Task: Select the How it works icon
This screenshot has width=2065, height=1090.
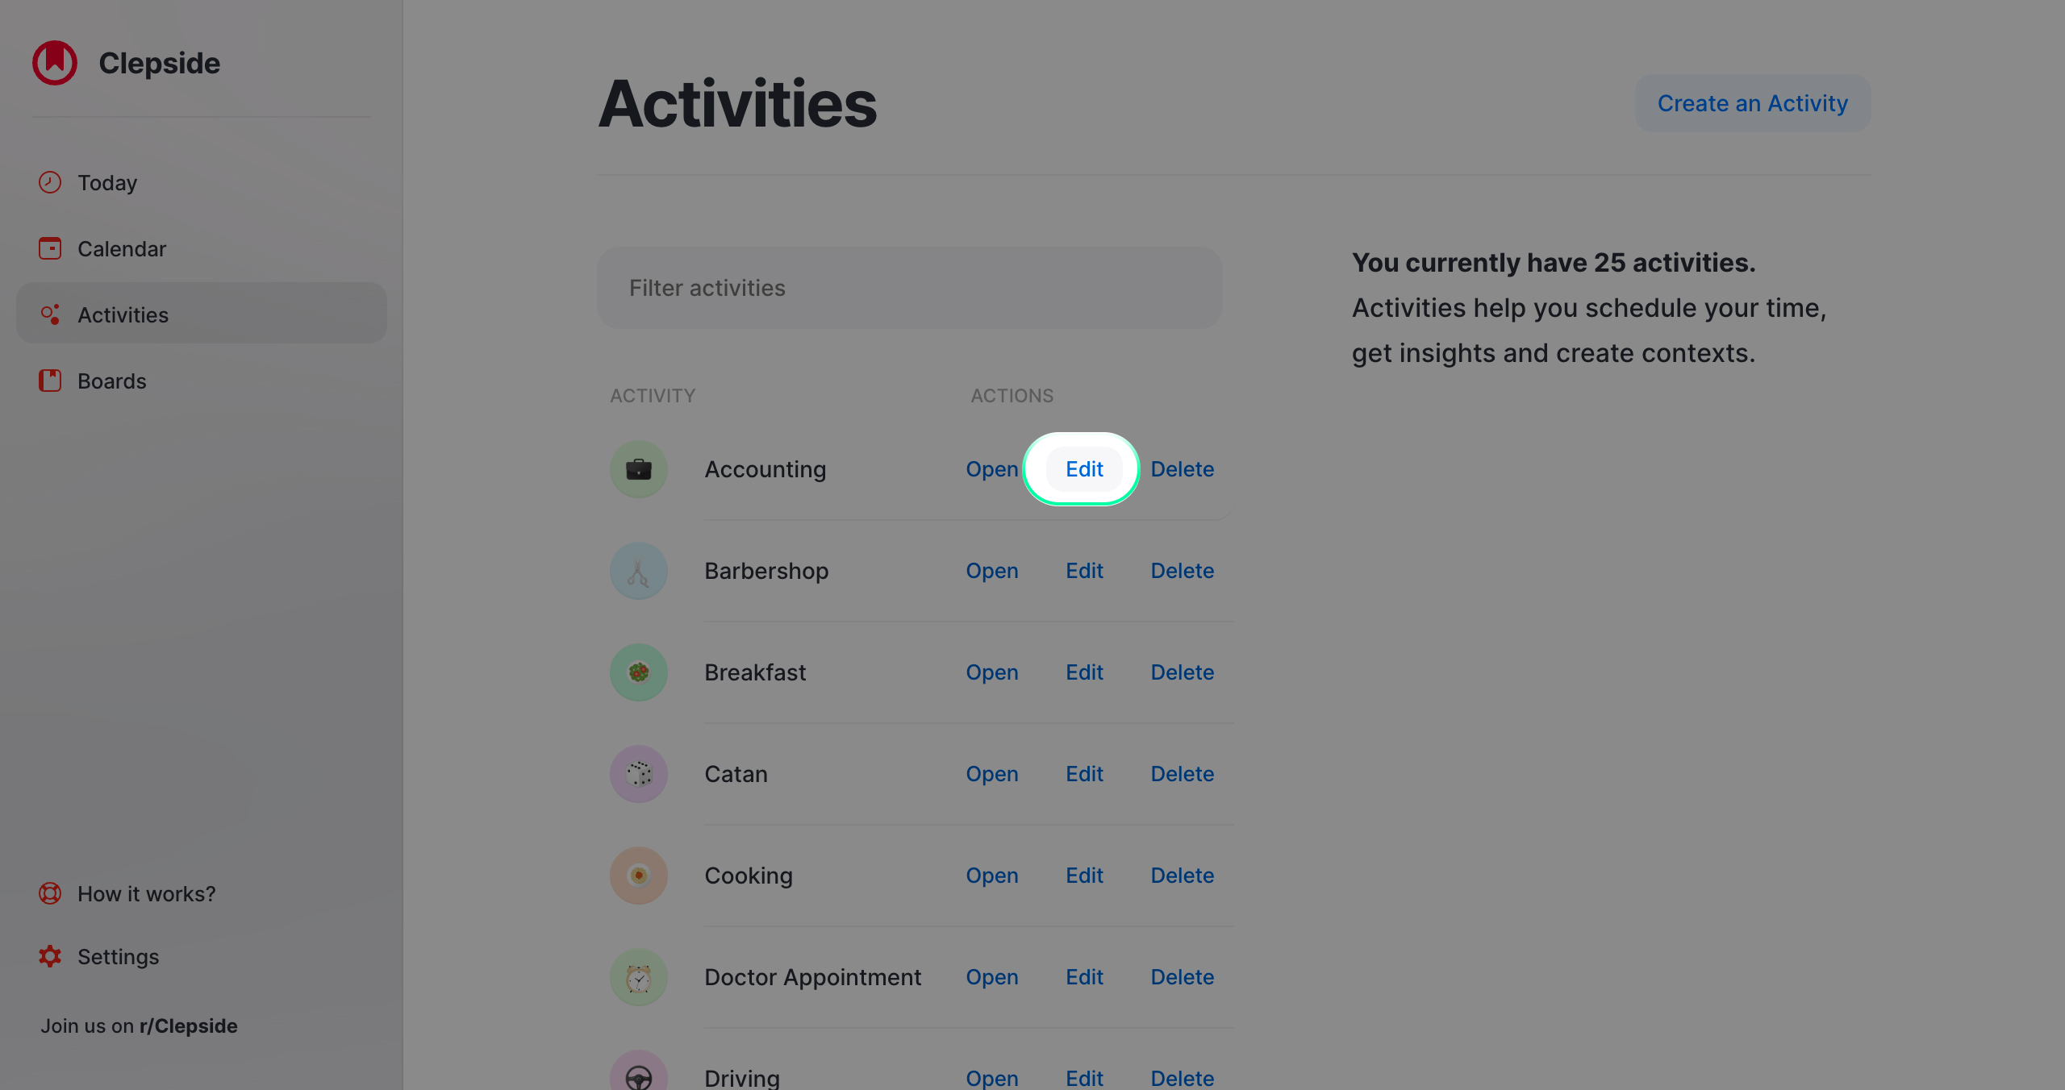Action: pyautogui.click(x=49, y=893)
